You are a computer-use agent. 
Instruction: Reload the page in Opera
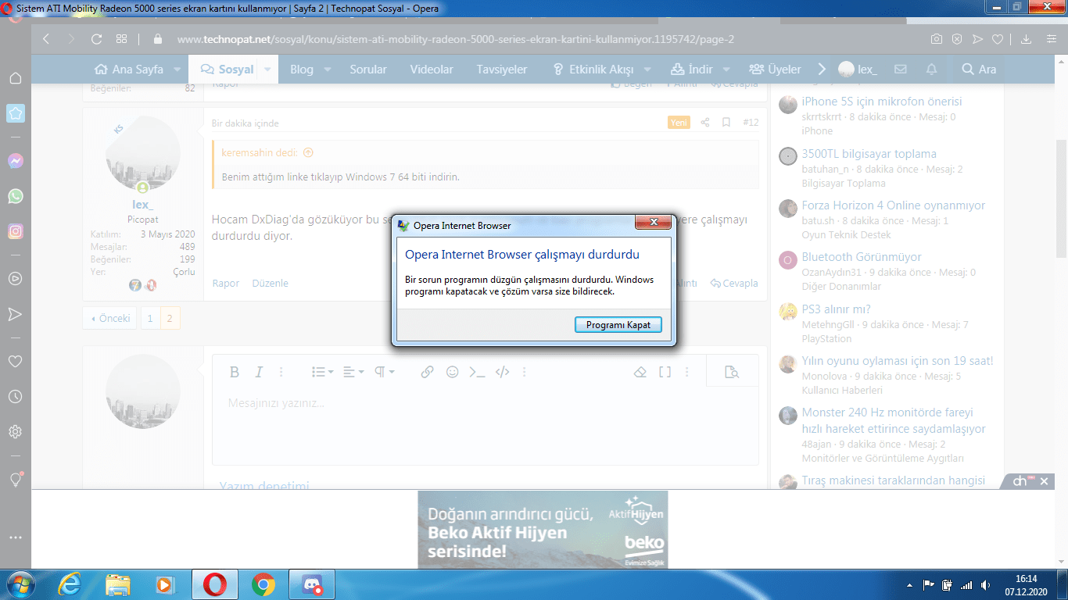[96, 39]
